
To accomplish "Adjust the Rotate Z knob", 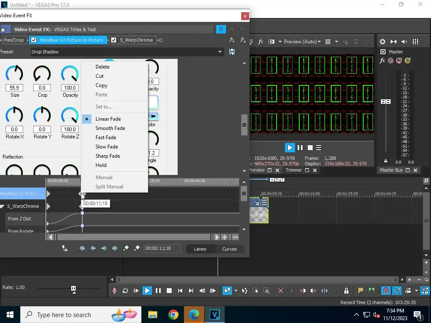I will 70,115.
